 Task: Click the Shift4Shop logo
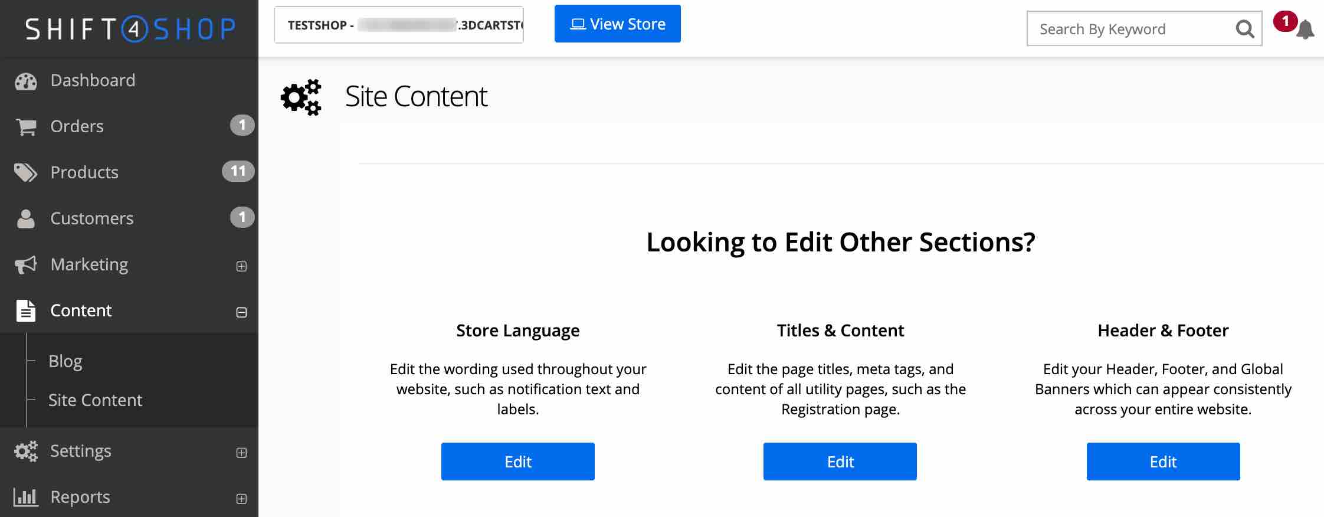130,29
